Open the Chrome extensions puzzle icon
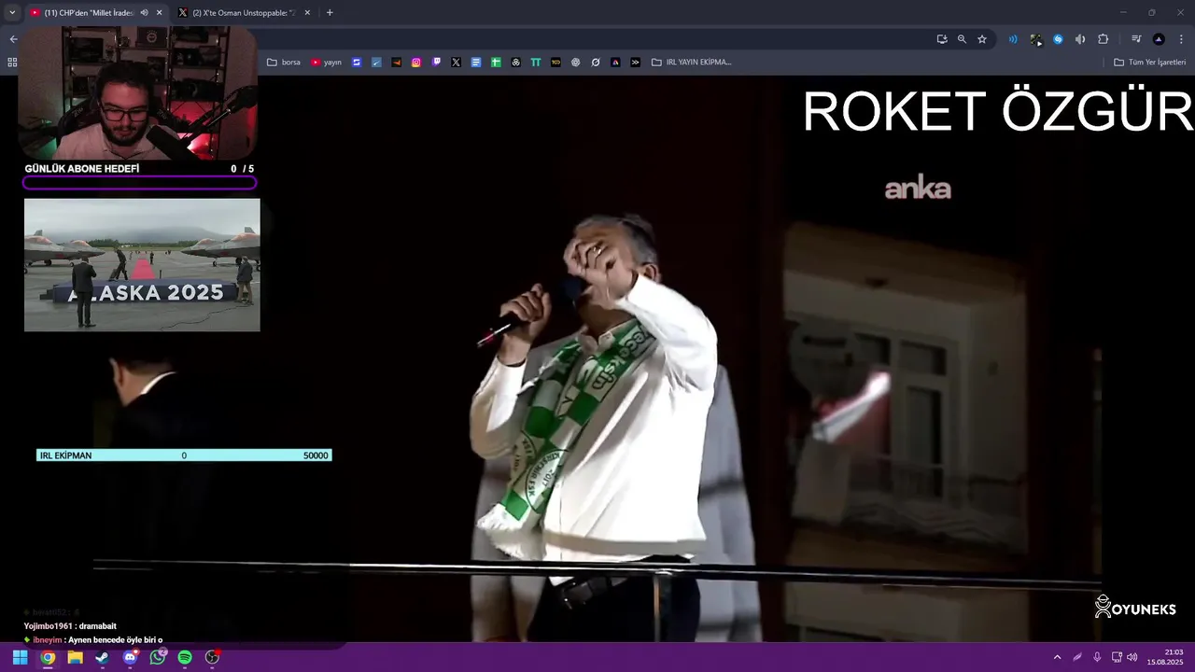The width and height of the screenshot is (1195, 672). point(1103,39)
